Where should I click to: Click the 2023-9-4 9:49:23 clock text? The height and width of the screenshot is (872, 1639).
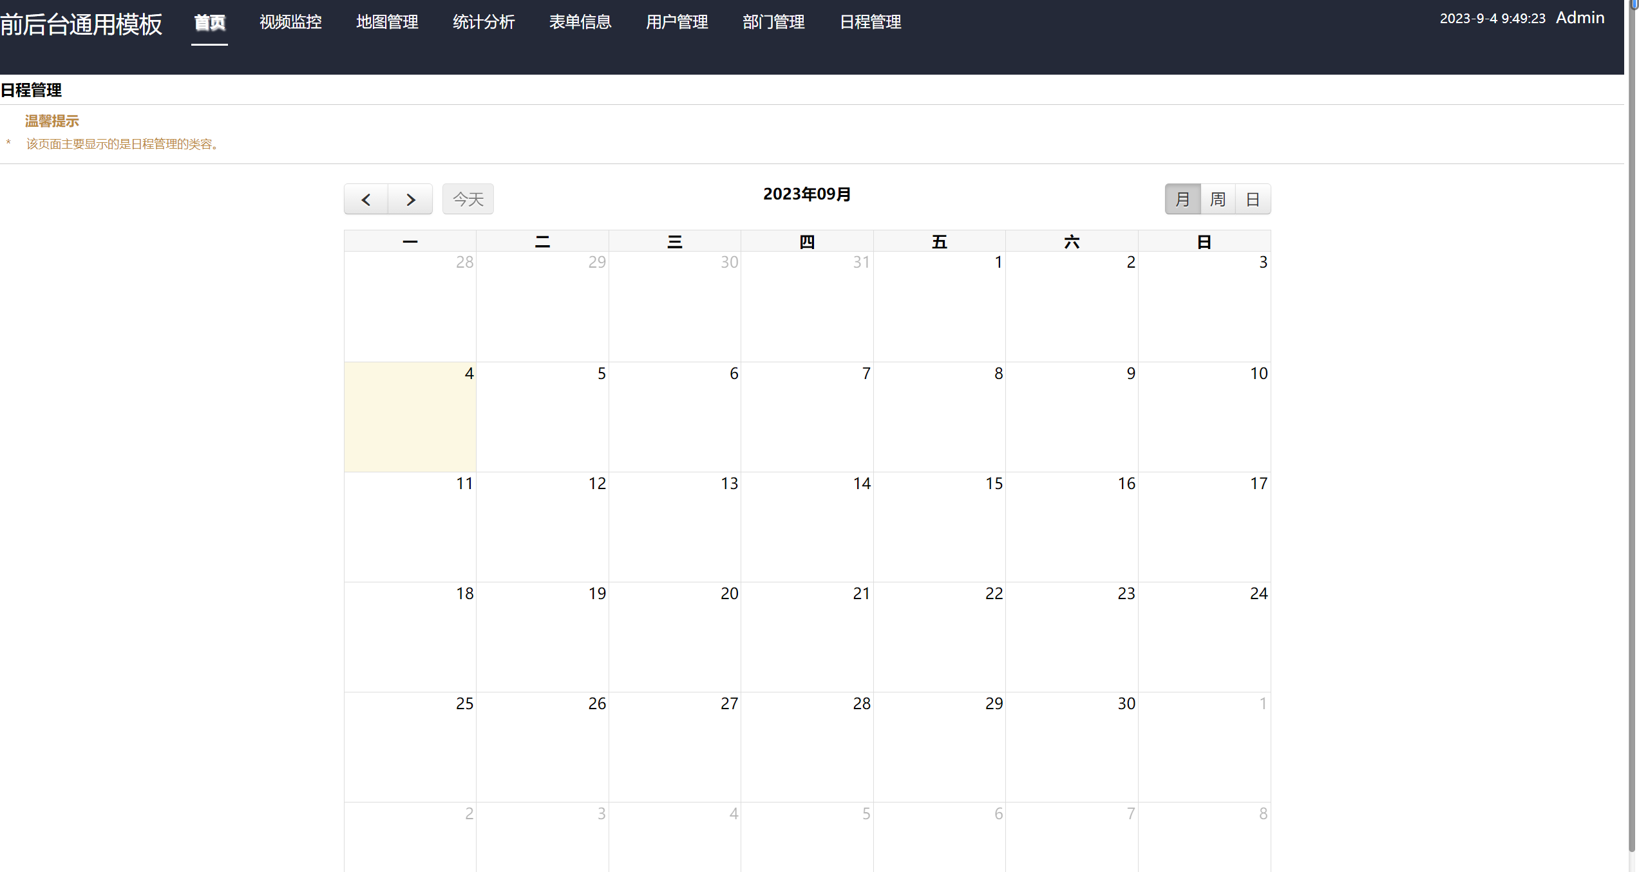tap(1493, 19)
